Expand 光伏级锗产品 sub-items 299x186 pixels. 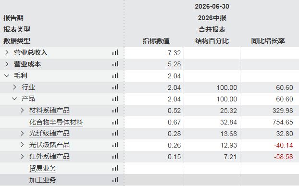[22, 145]
